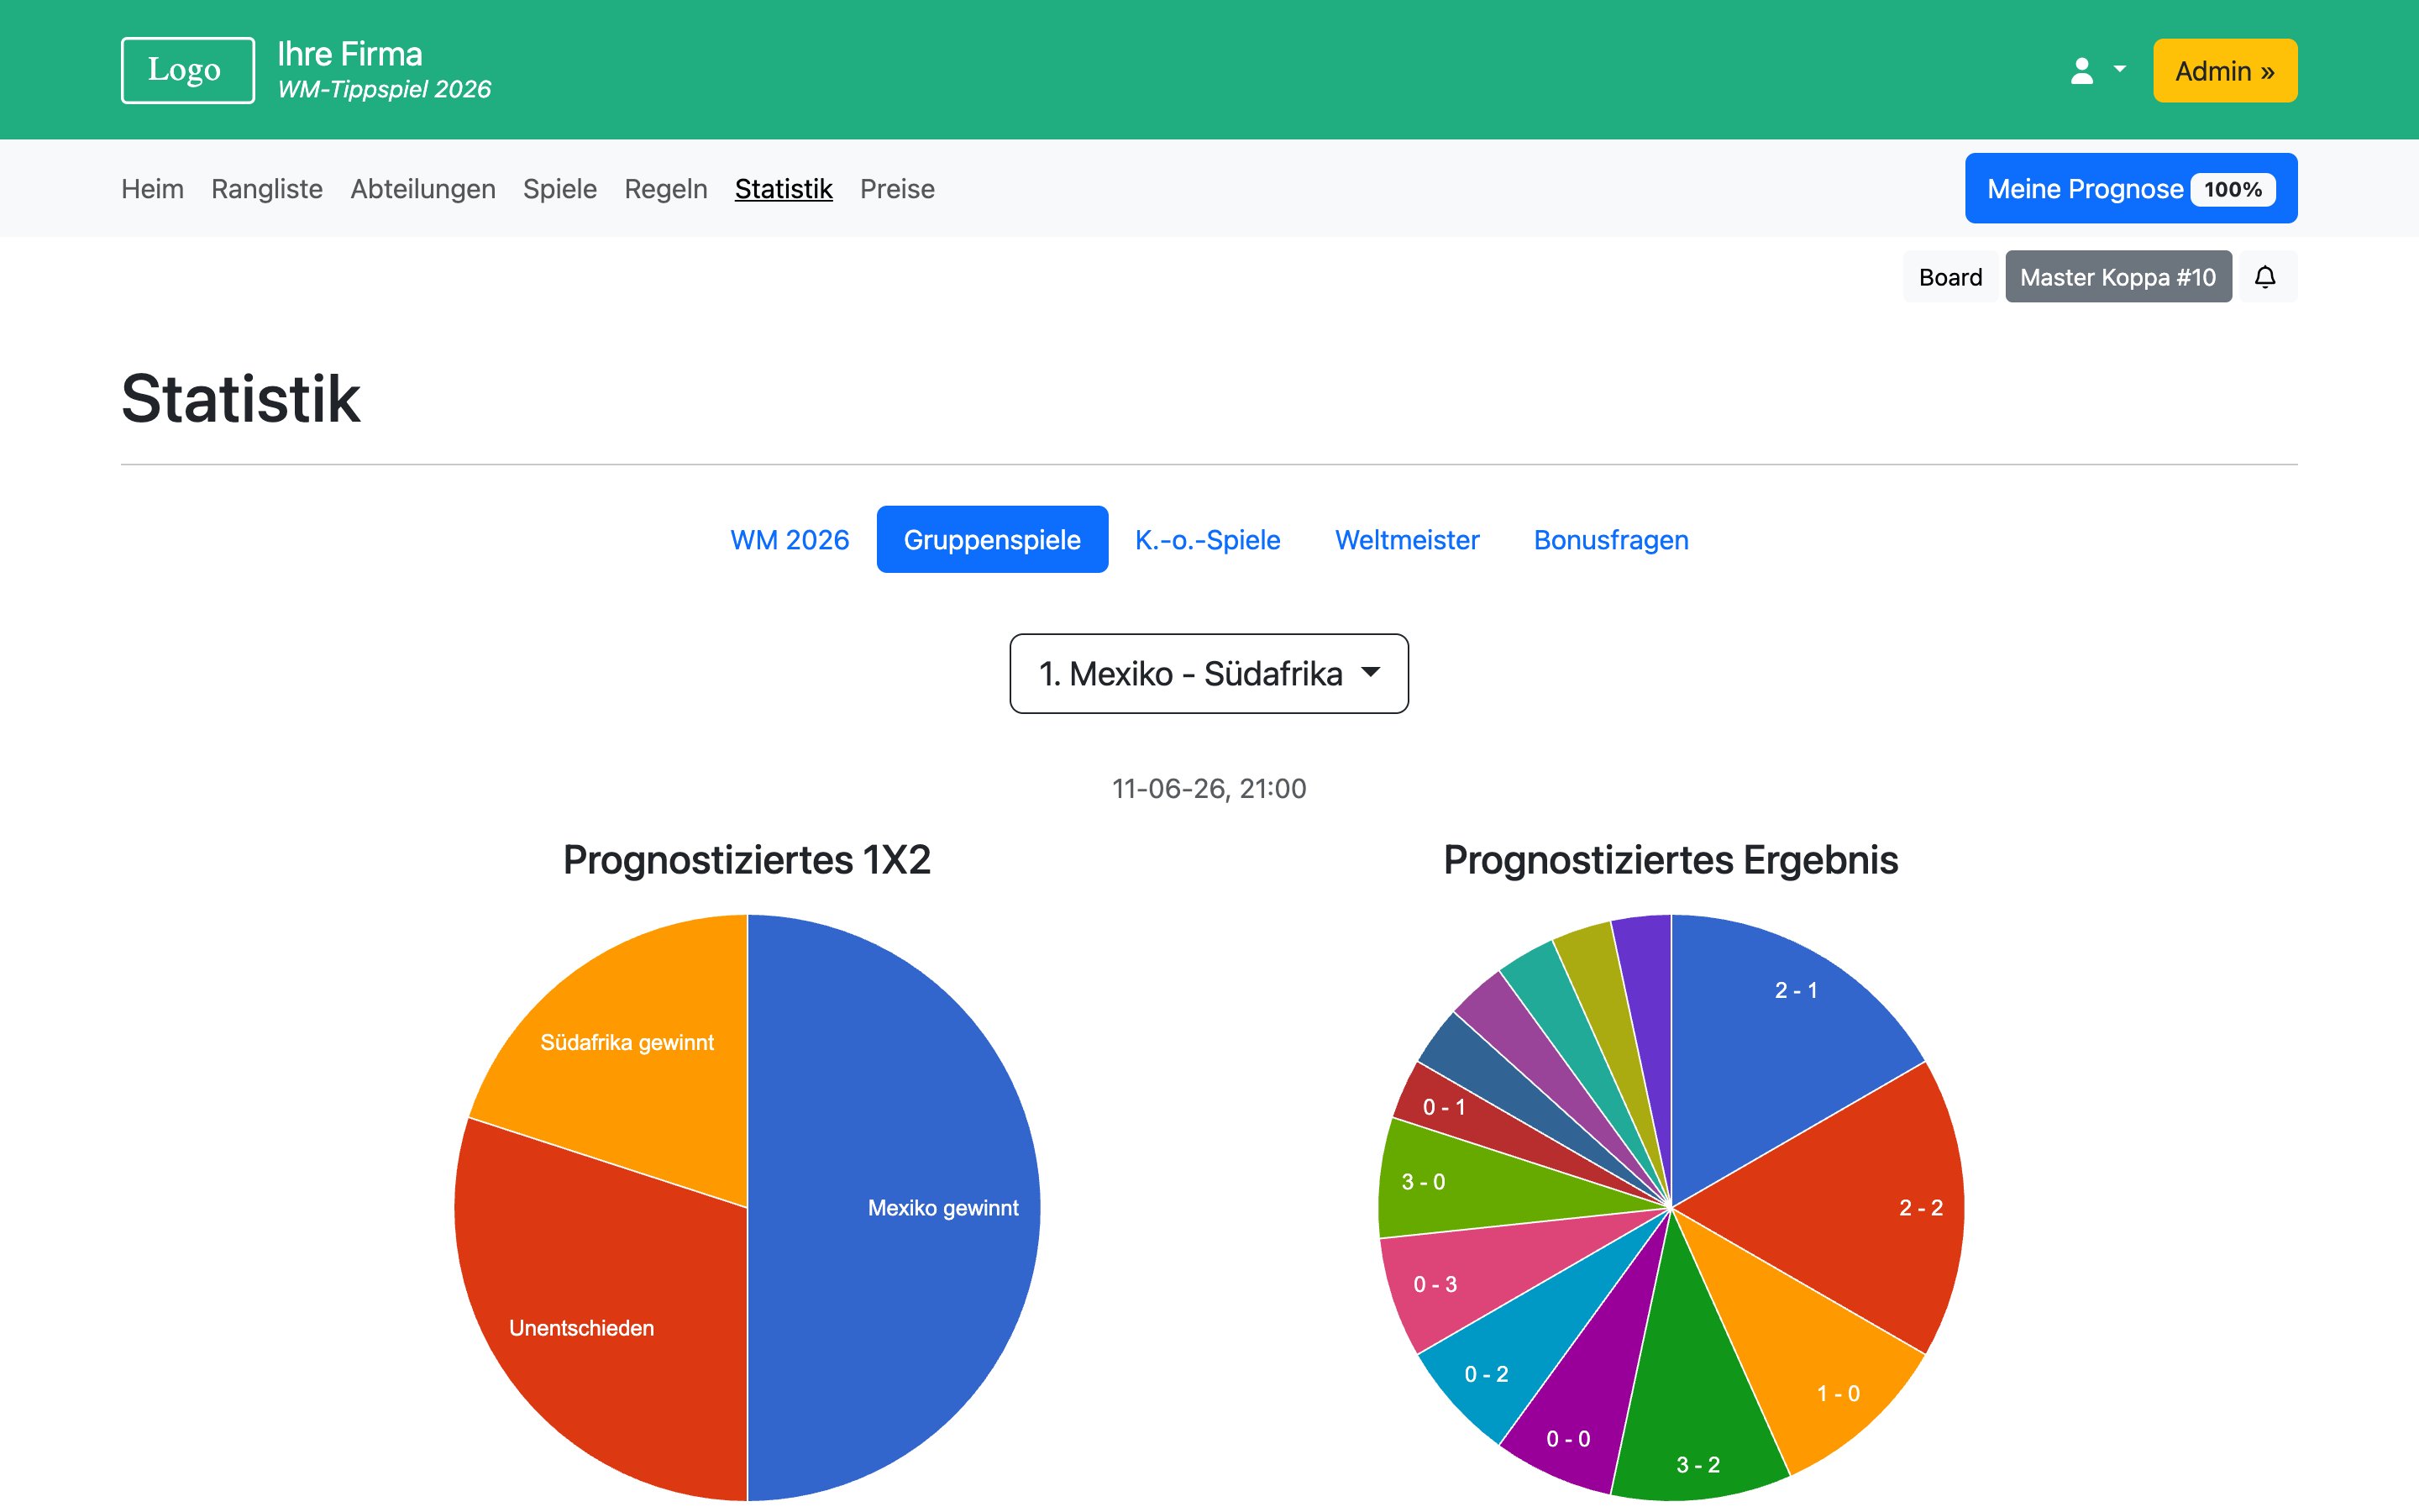
Task: Click the Gruppenspiele tab
Action: click(x=990, y=540)
